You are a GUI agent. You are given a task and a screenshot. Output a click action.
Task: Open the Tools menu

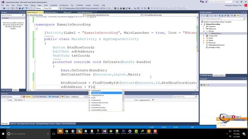[46, 5]
